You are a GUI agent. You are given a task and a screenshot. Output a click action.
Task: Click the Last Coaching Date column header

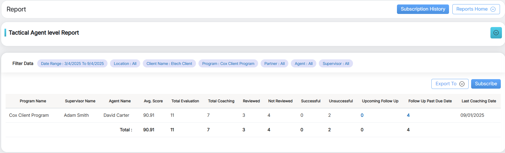[x=479, y=101]
